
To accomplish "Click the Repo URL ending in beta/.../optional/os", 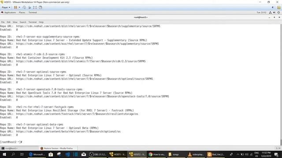I will 68,131.
